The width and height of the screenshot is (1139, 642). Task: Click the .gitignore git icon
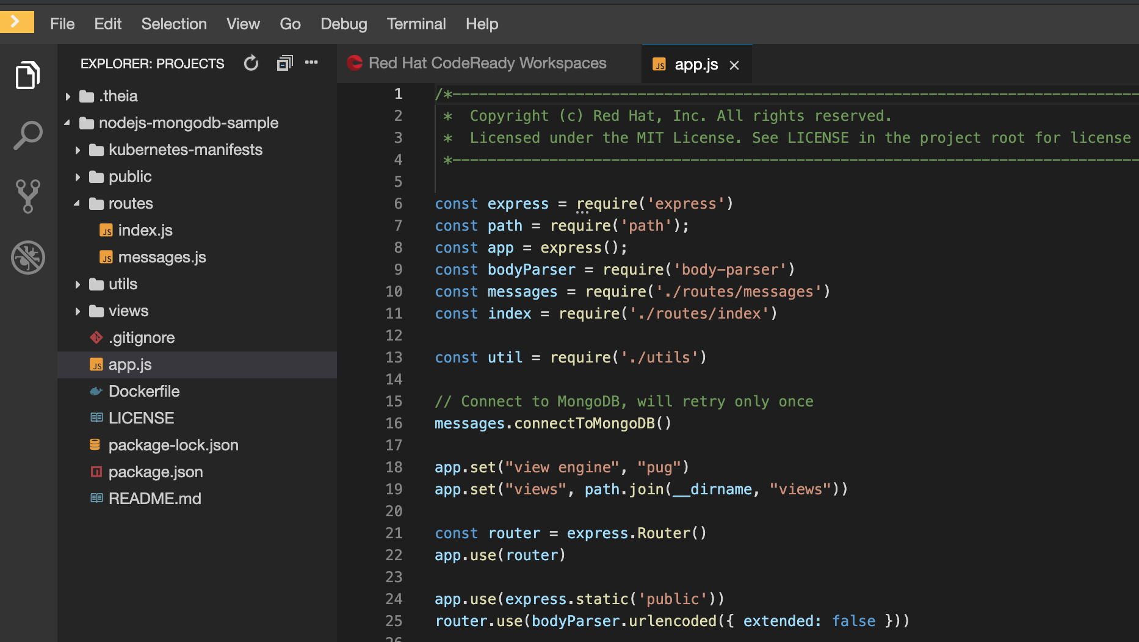tap(96, 337)
